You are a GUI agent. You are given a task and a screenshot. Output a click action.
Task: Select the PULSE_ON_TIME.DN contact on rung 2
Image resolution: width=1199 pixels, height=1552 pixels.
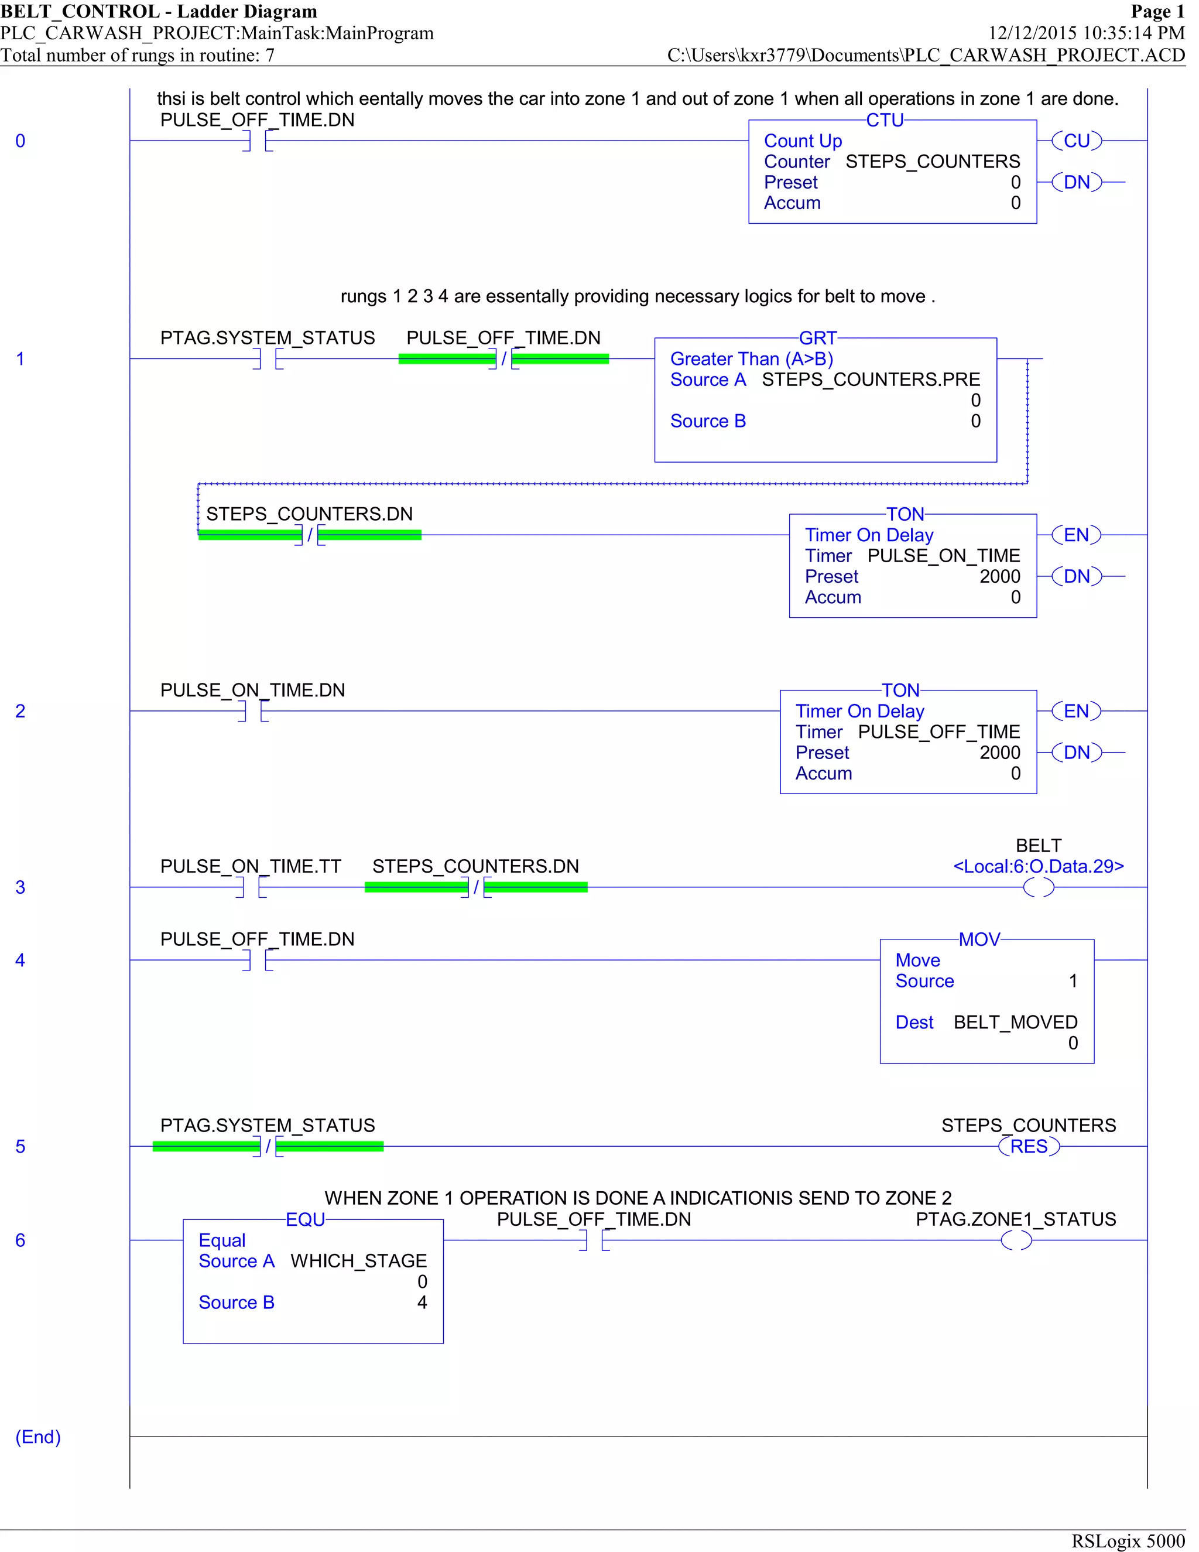pos(253,710)
